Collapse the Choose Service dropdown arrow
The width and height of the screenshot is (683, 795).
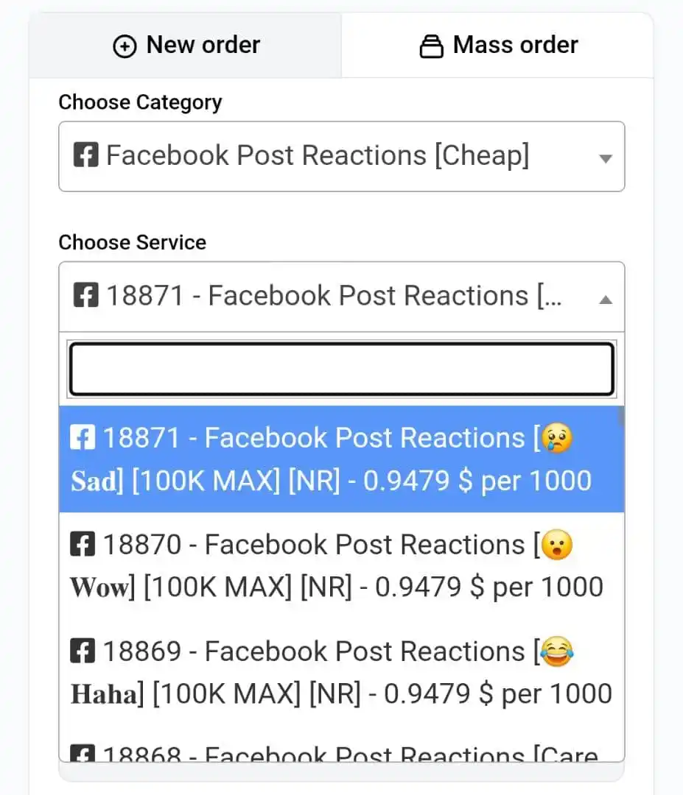click(605, 300)
